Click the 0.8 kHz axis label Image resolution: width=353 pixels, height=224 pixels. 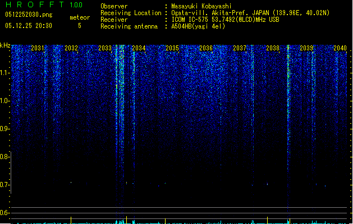point(5,157)
